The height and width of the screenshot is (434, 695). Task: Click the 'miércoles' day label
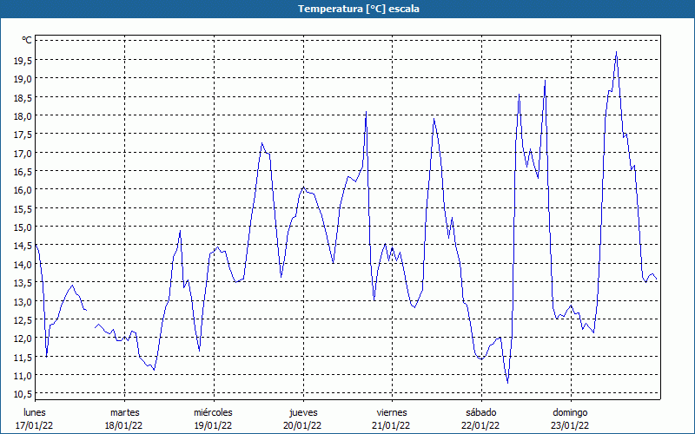(213, 413)
